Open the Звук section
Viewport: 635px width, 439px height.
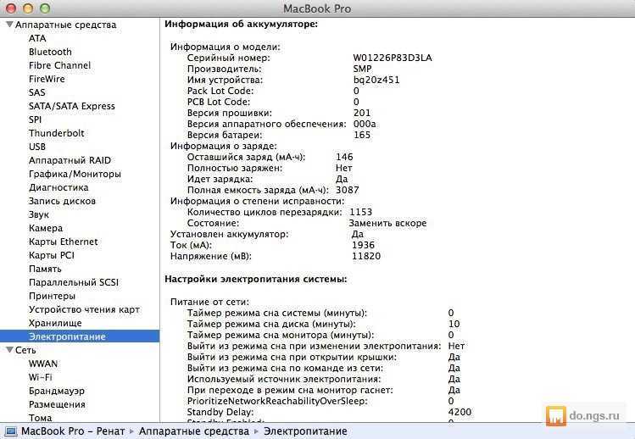pos(38,214)
